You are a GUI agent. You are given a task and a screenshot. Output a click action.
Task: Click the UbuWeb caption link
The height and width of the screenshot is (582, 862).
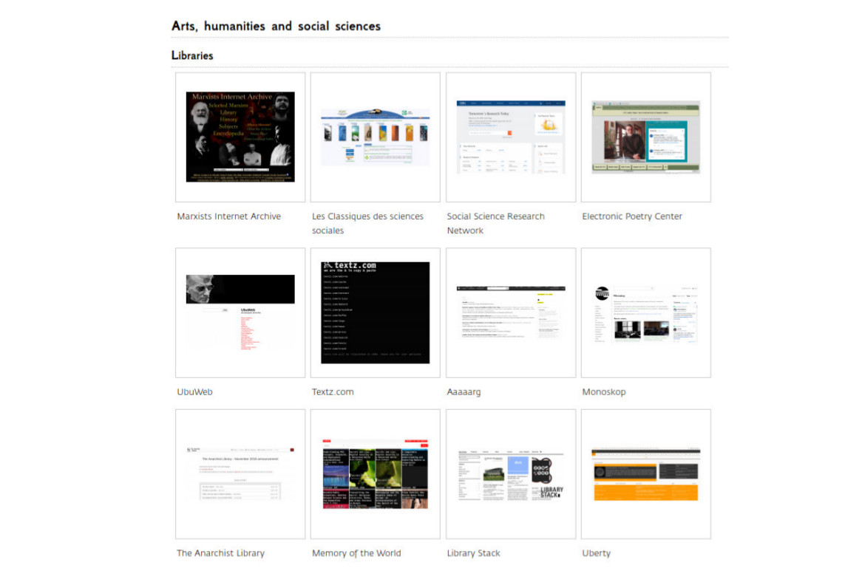[194, 391]
